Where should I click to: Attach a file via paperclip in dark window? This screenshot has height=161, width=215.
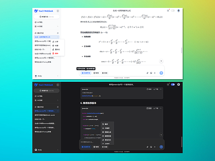coord(148,147)
